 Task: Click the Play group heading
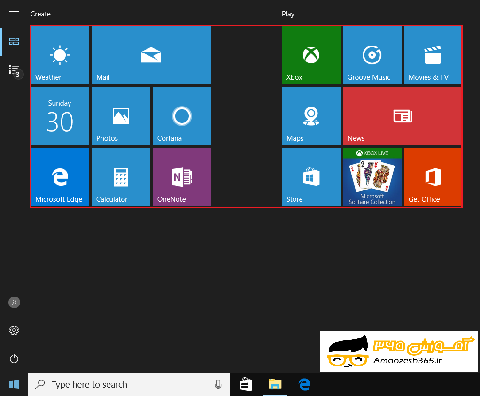coord(288,14)
